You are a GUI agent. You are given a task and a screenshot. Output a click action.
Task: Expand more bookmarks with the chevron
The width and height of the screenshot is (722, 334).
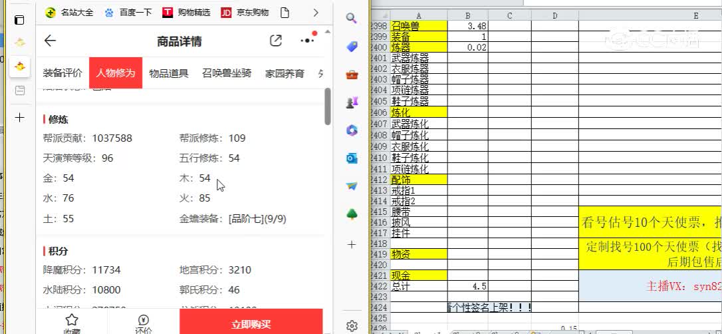[x=315, y=13]
